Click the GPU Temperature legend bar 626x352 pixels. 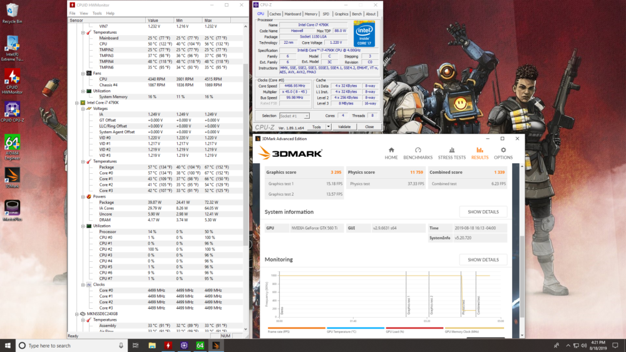point(356,328)
